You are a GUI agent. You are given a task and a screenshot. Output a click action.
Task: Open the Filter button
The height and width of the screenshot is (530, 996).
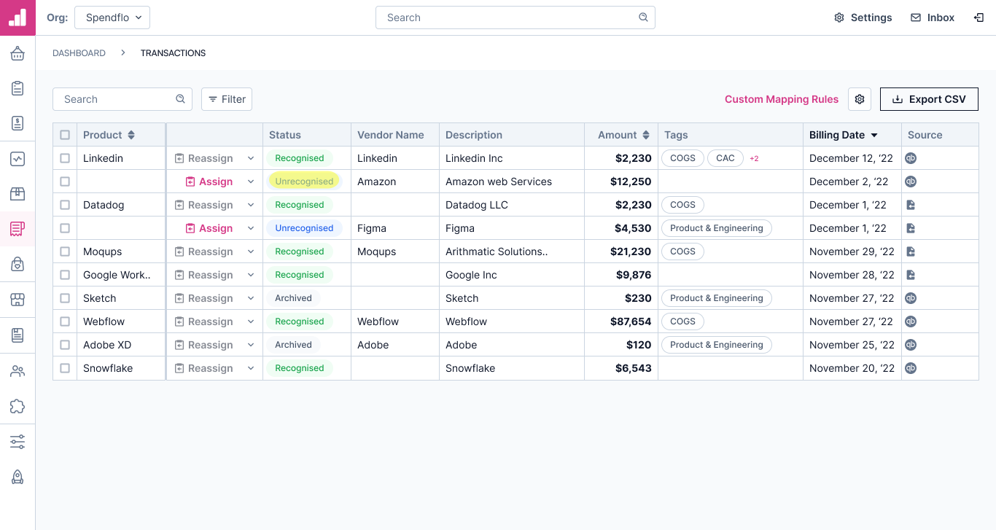click(x=227, y=99)
